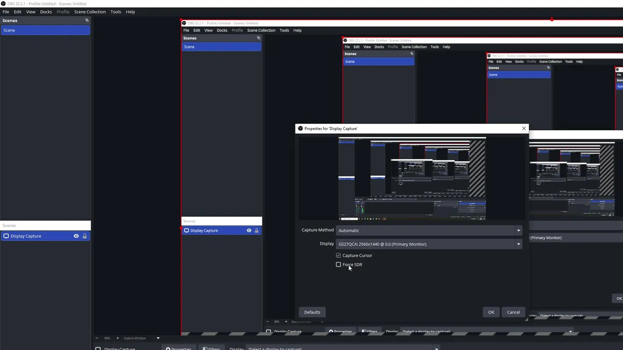Open the Display dropdown showing GS27QCA monitor
Viewport: 623px width, 350px height.
(x=429, y=244)
